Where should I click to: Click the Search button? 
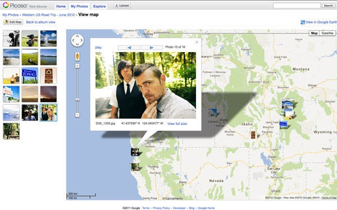[328, 6]
